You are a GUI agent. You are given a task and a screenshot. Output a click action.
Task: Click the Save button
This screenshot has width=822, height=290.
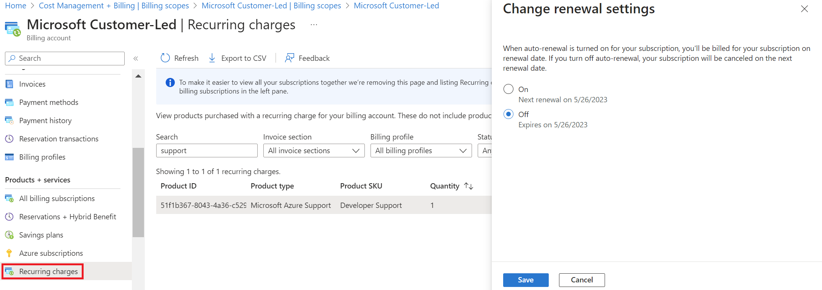tap(526, 280)
